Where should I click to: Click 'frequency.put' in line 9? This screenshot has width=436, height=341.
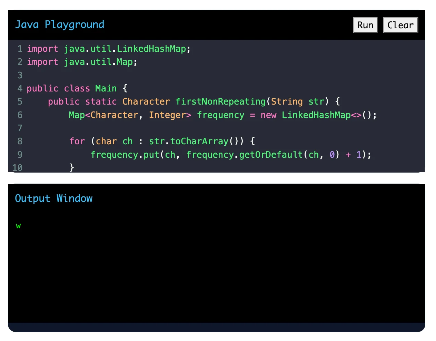125,155
